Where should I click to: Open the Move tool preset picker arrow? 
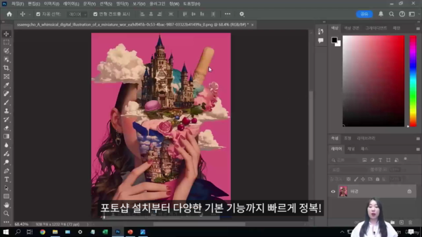pos(30,14)
